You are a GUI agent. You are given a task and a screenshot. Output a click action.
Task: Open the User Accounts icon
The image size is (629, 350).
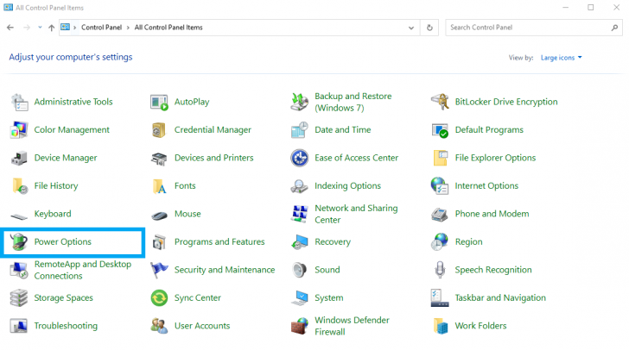[159, 327]
